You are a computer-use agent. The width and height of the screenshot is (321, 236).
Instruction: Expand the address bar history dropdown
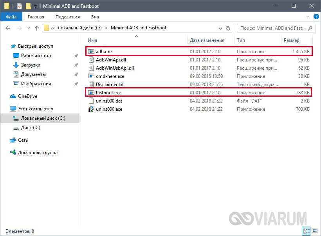(220, 28)
